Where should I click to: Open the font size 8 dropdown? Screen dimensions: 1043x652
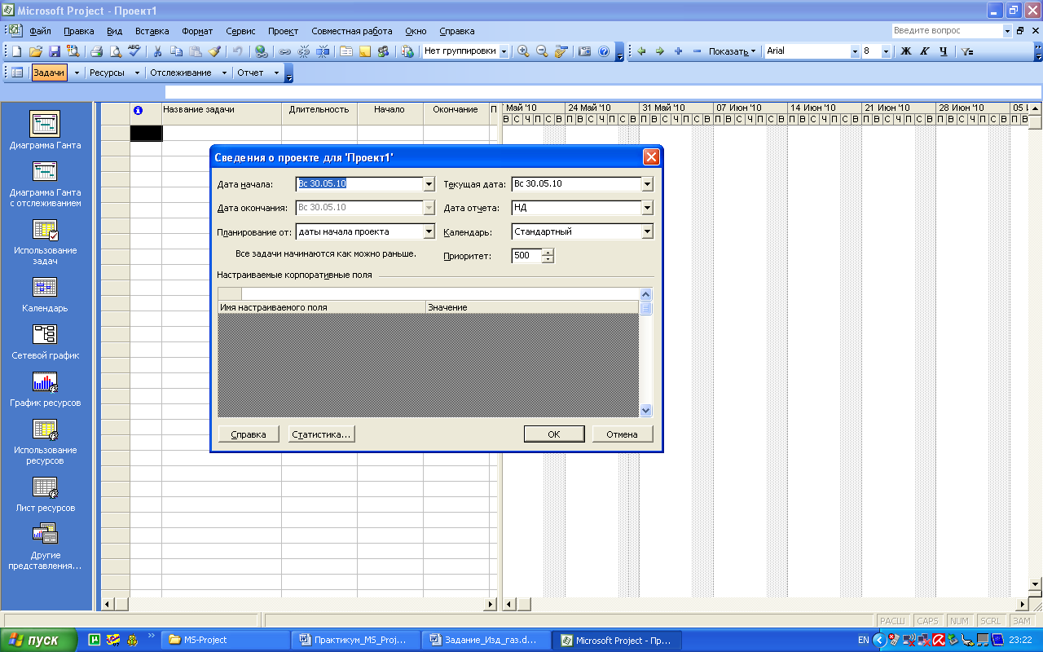coord(886,51)
